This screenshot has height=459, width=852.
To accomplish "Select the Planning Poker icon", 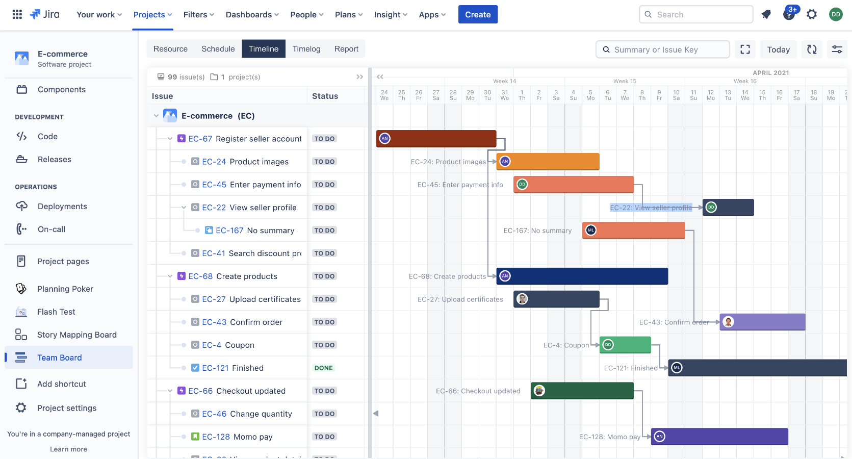I will pos(21,289).
